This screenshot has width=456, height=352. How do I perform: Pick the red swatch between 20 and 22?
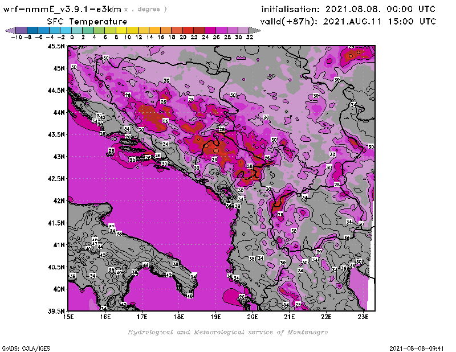(188, 30)
